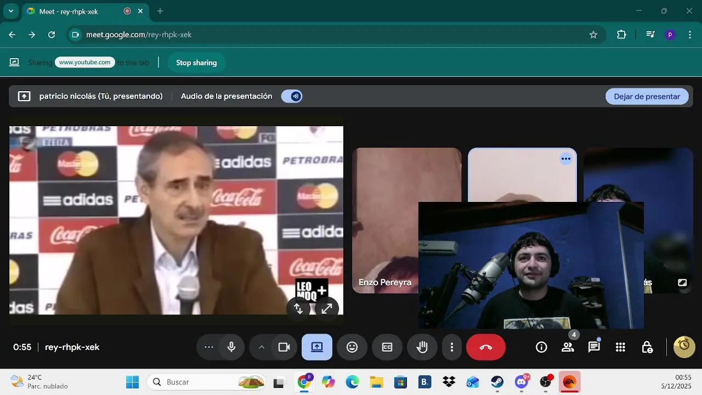Image resolution: width=702 pixels, height=395 pixels.
Task: Toggle presentation audio switch
Action: click(292, 97)
